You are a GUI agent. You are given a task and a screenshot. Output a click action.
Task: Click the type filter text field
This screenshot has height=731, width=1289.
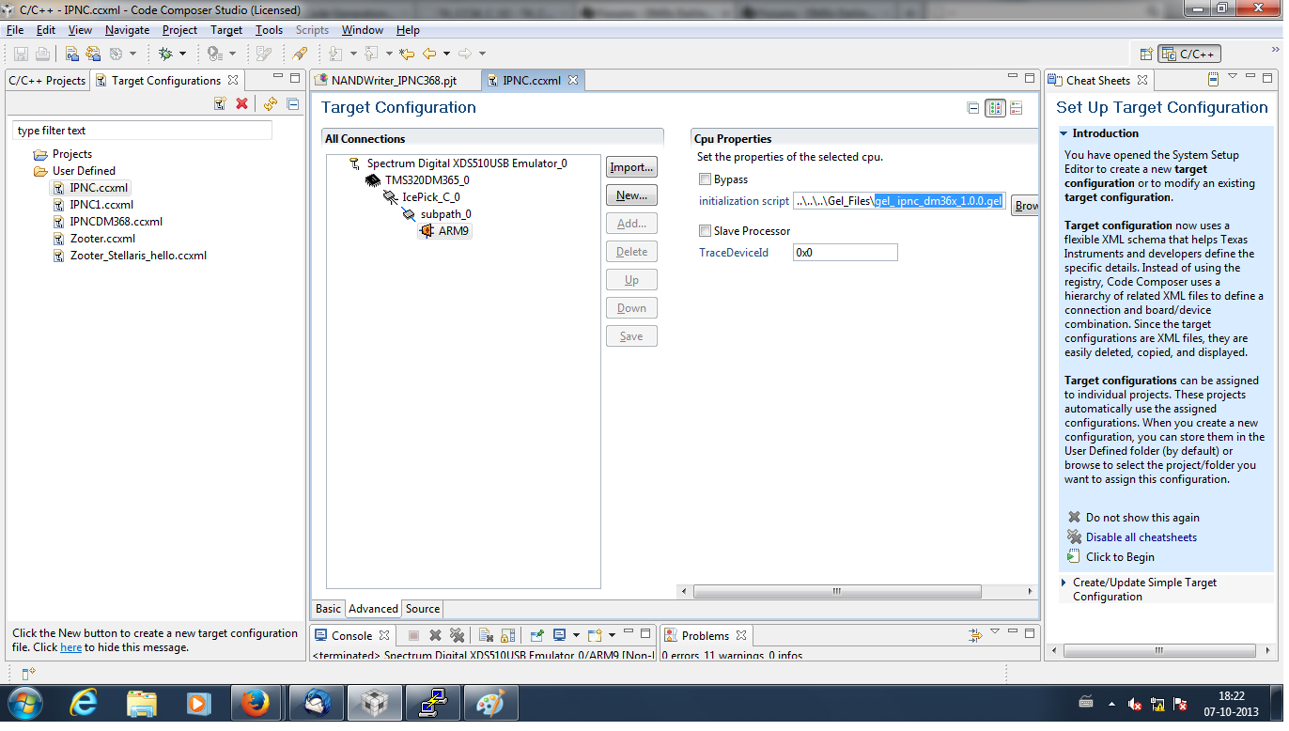tap(143, 131)
